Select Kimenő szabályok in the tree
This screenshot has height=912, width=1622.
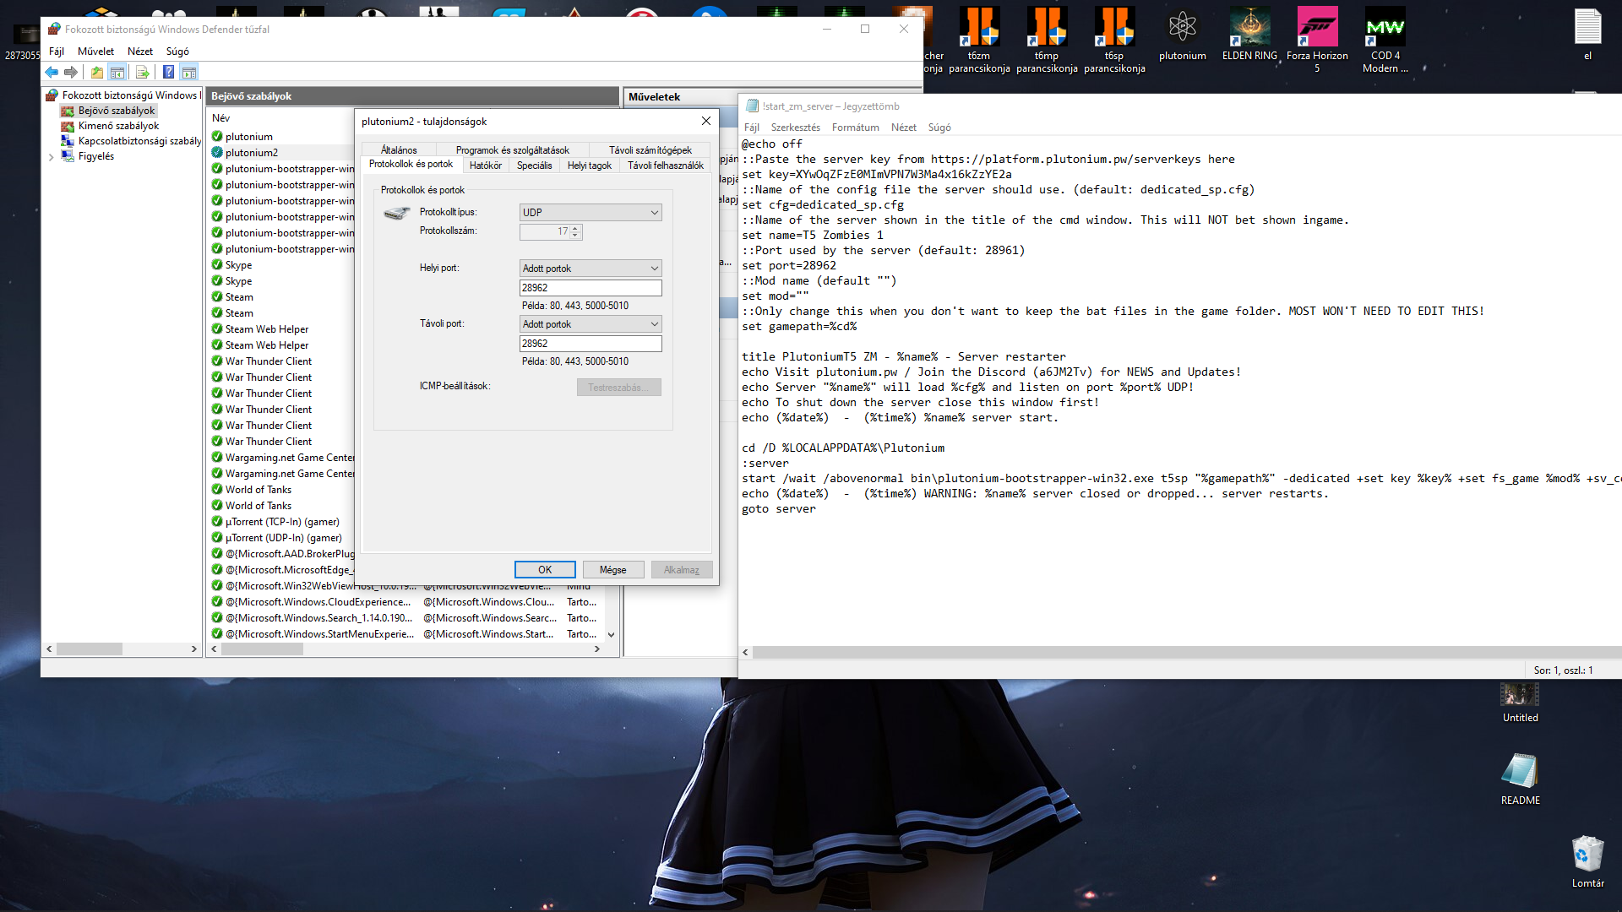click(118, 126)
